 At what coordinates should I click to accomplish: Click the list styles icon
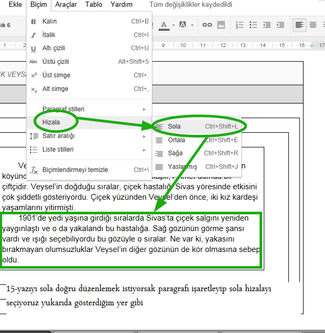click(x=33, y=150)
